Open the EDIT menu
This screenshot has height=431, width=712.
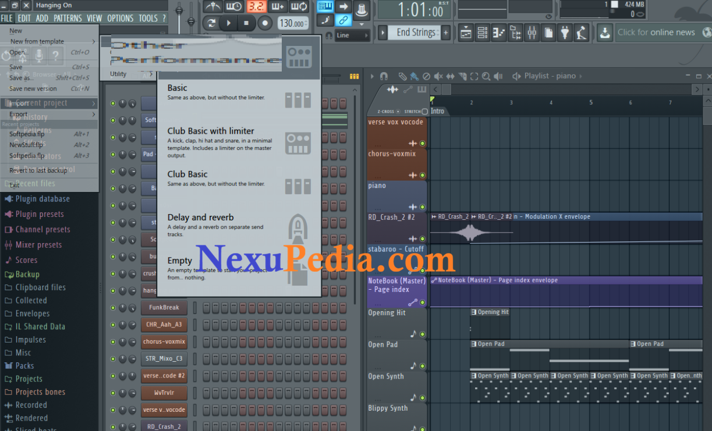tap(24, 18)
